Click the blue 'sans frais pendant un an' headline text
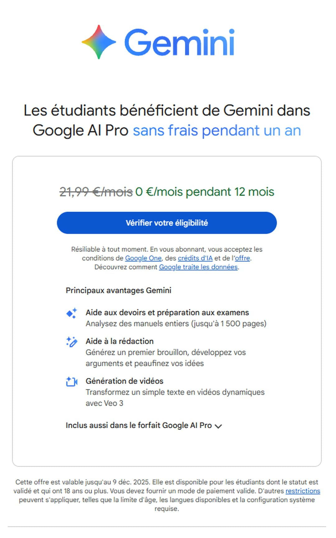 (217, 130)
